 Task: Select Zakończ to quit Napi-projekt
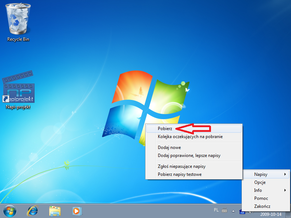click(266, 206)
